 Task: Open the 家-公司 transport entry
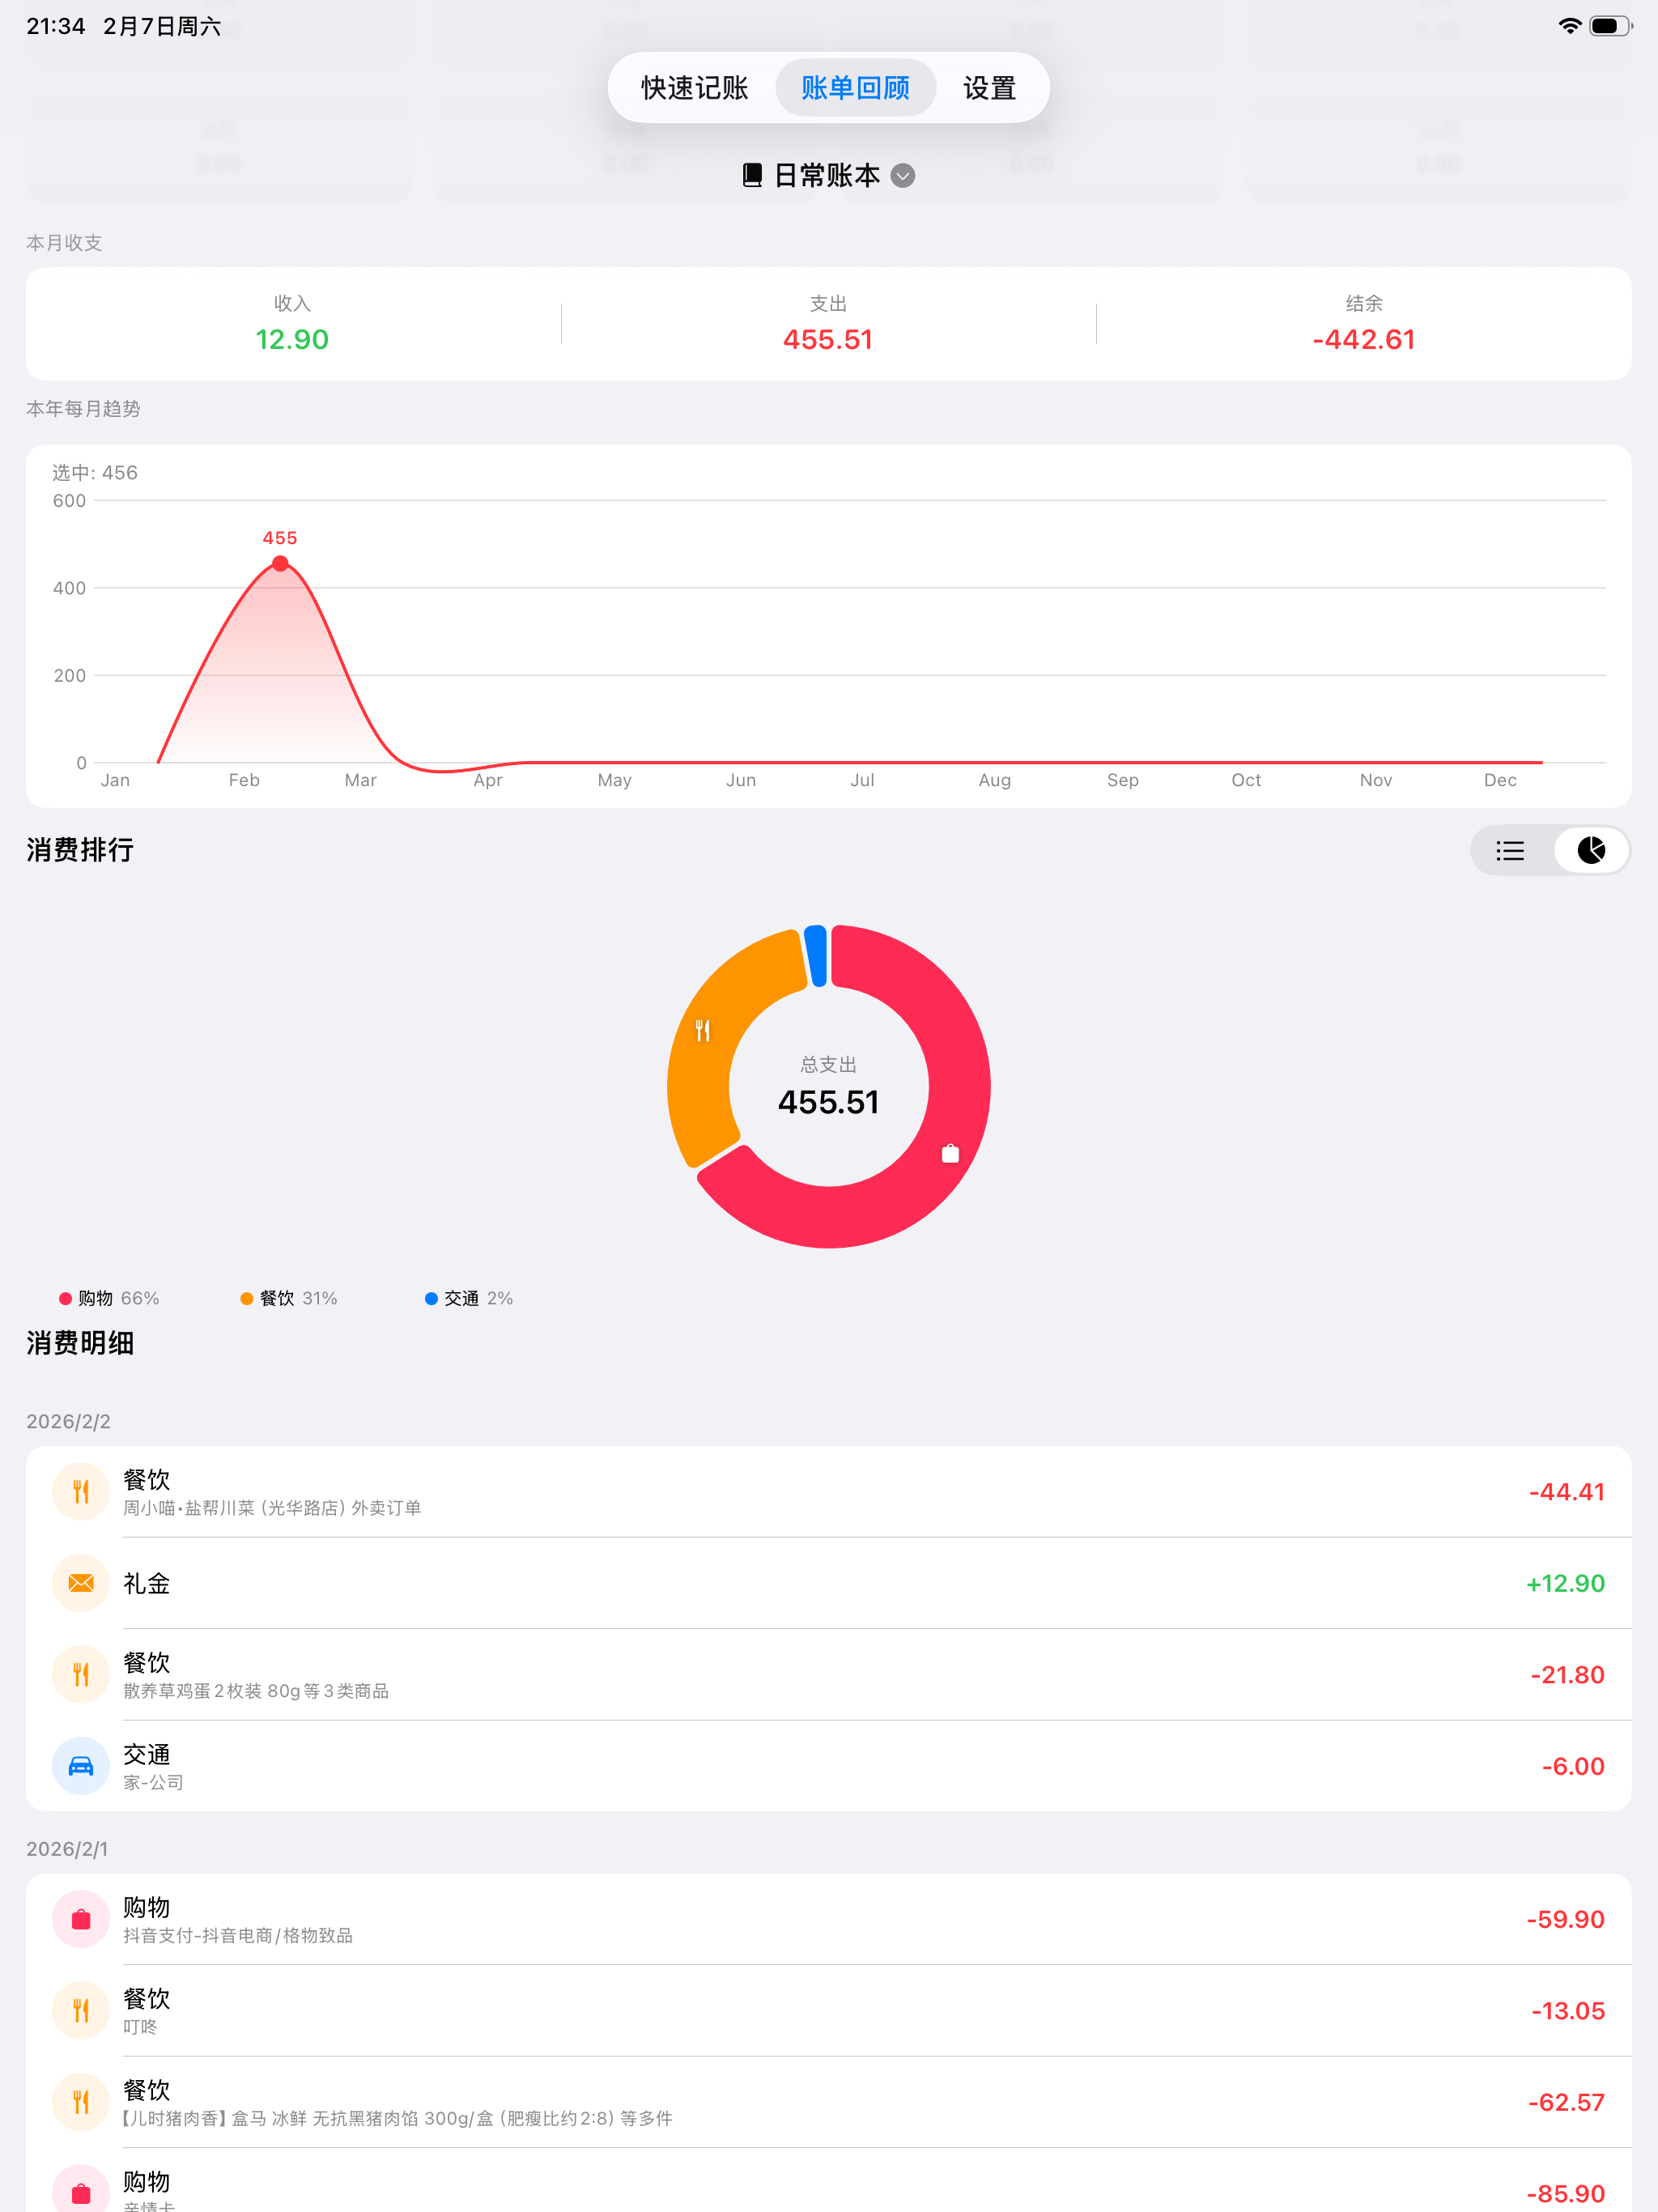828,1766
